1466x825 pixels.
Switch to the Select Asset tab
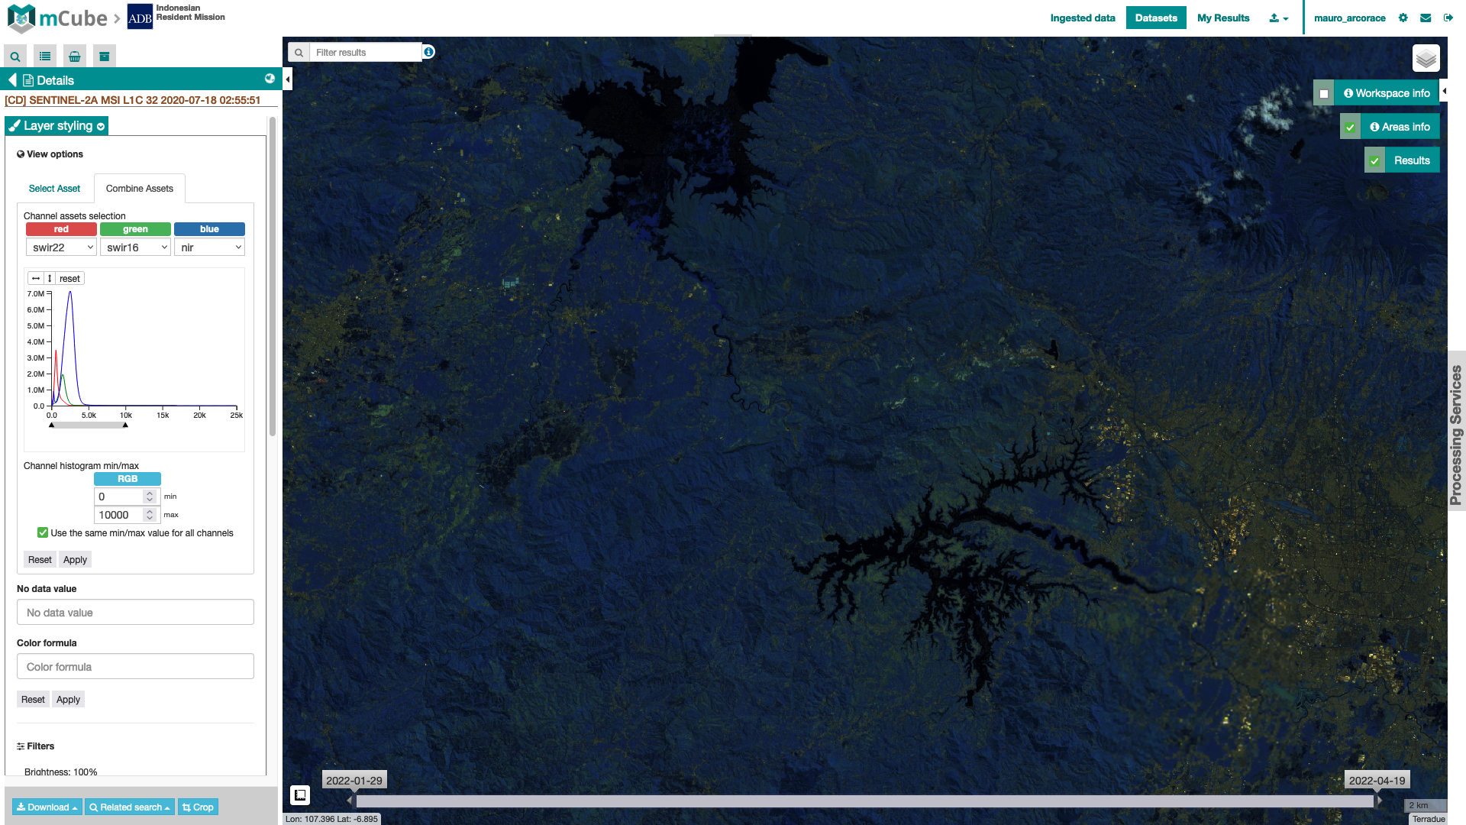click(54, 189)
